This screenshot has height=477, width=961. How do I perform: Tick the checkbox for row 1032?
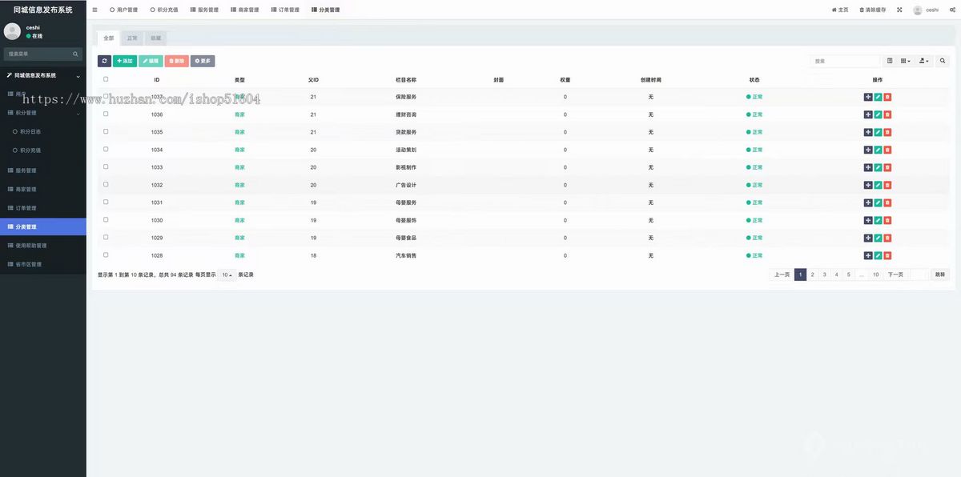click(x=106, y=184)
